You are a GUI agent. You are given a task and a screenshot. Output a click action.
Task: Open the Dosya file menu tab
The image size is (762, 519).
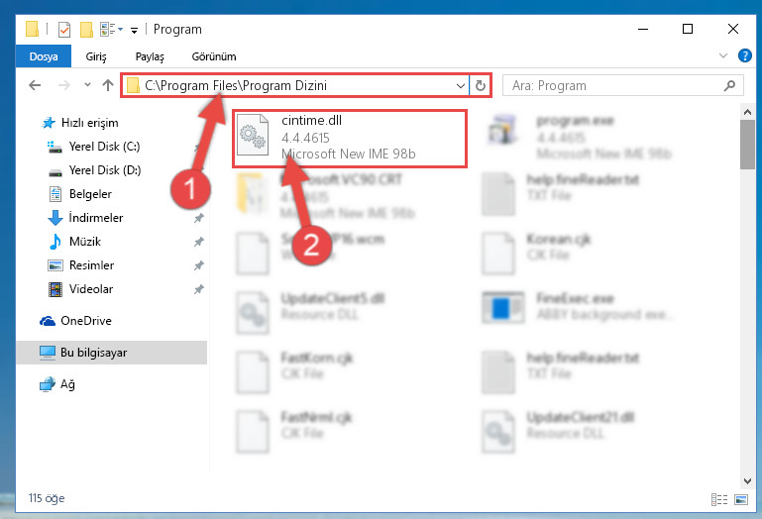click(x=44, y=56)
